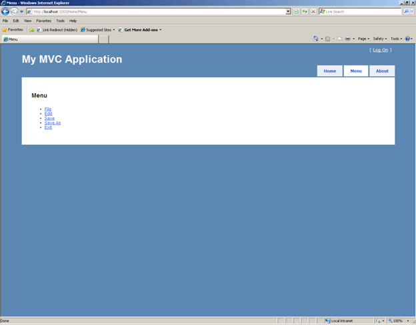The width and height of the screenshot is (416, 325).
Task: Click the IE logo in title bar
Action: point(3,3)
